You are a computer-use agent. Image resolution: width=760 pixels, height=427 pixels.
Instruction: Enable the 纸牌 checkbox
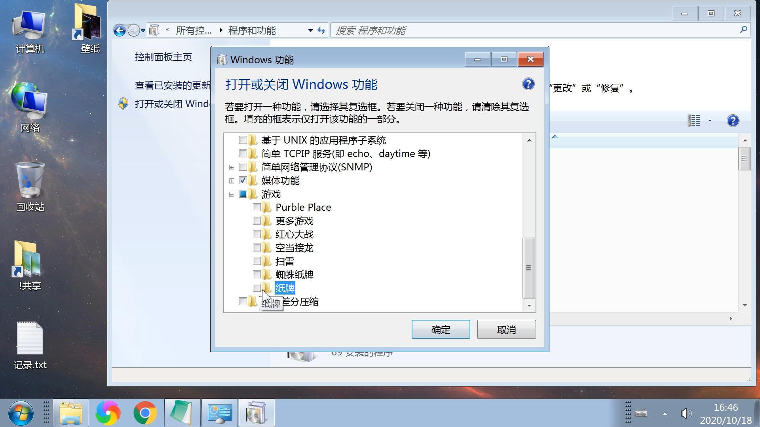256,288
